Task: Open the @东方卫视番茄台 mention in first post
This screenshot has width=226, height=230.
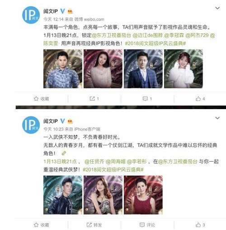Action: click(x=111, y=35)
